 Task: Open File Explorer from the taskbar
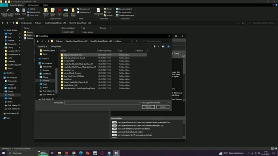tap(60, 153)
